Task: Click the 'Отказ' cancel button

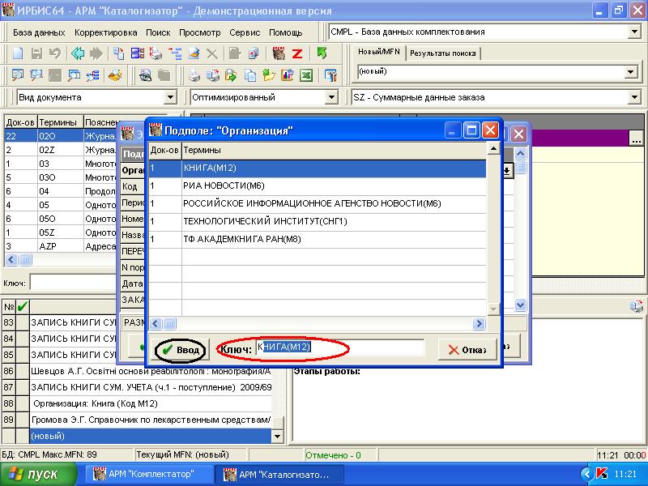Action: coord(467,349)
